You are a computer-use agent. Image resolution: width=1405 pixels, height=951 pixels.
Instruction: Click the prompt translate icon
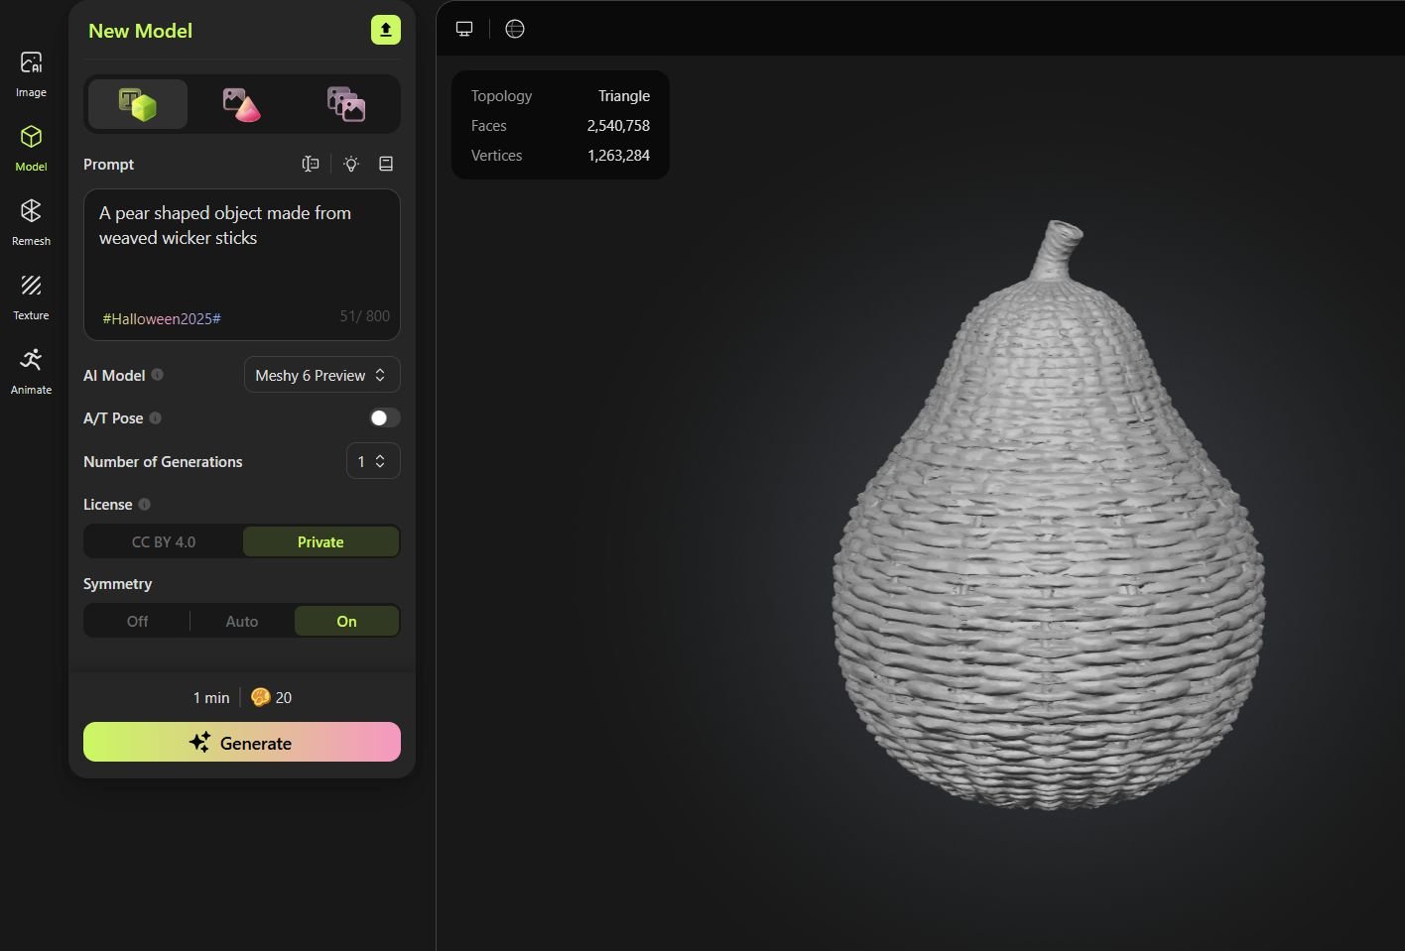311,164
